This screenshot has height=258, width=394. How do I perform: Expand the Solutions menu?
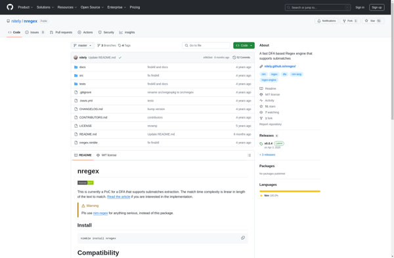coord(45,7)
